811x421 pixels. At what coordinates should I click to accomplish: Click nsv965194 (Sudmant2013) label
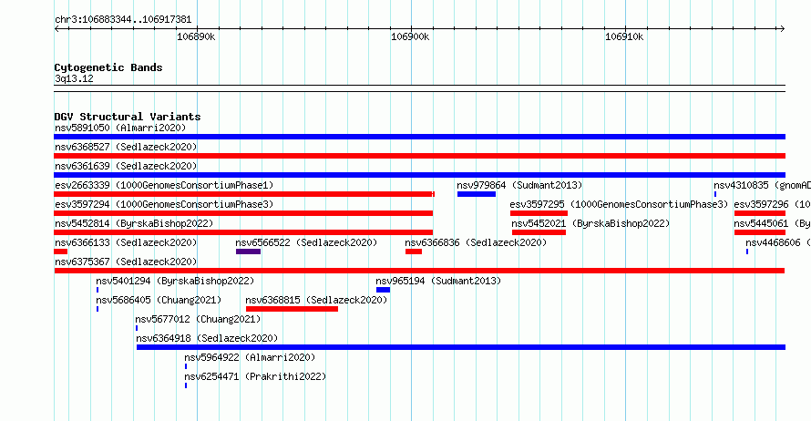coord(438,281)
